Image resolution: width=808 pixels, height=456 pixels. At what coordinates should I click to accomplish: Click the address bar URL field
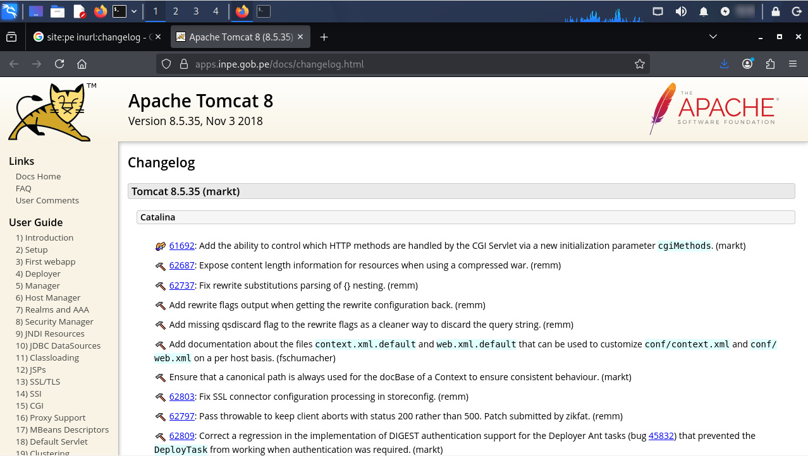coord(405,64)
